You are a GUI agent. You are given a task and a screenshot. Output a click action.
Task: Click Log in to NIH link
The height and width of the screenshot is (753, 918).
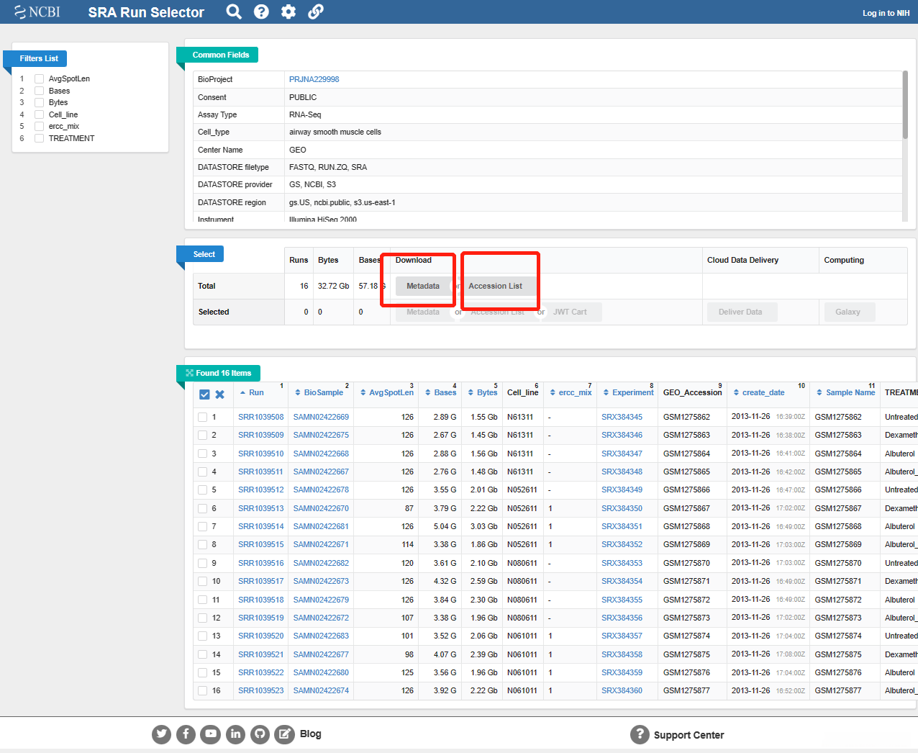(886, 13)
